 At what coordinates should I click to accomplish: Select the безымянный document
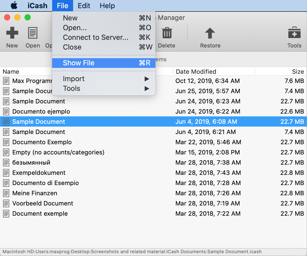(153, 163)
